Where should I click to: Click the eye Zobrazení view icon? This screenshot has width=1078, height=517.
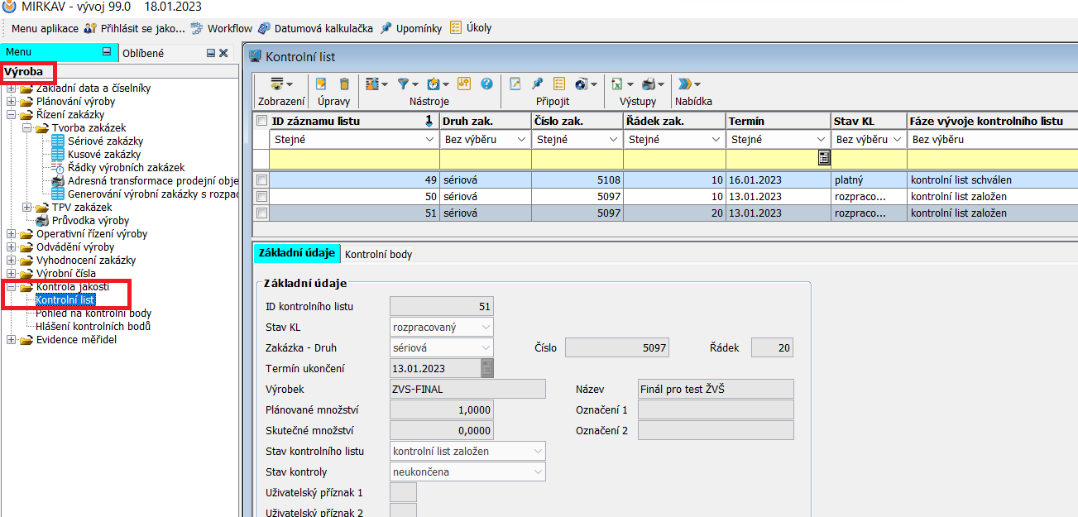[x=277, y=84]
